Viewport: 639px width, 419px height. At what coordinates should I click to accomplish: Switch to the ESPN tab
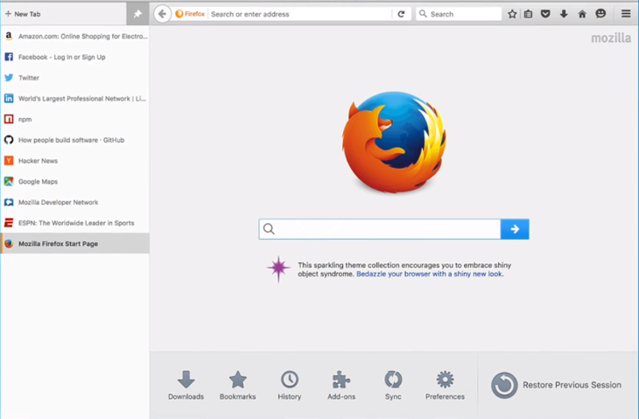tap(75, 223)
